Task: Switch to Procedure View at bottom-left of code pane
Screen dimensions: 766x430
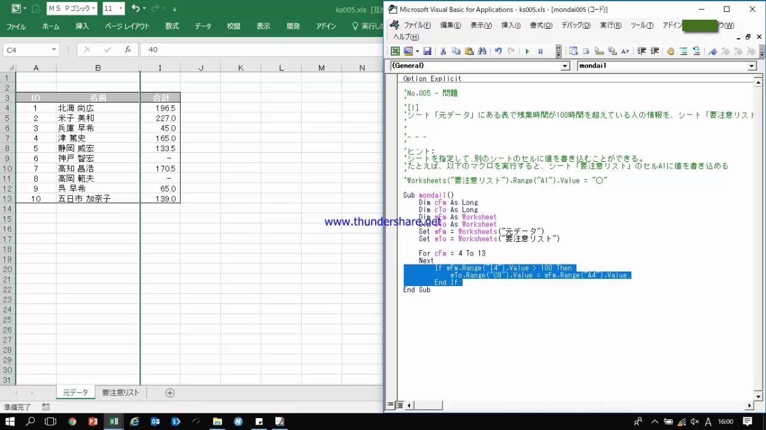Action: pyautogui.click(x=391, y=406)
